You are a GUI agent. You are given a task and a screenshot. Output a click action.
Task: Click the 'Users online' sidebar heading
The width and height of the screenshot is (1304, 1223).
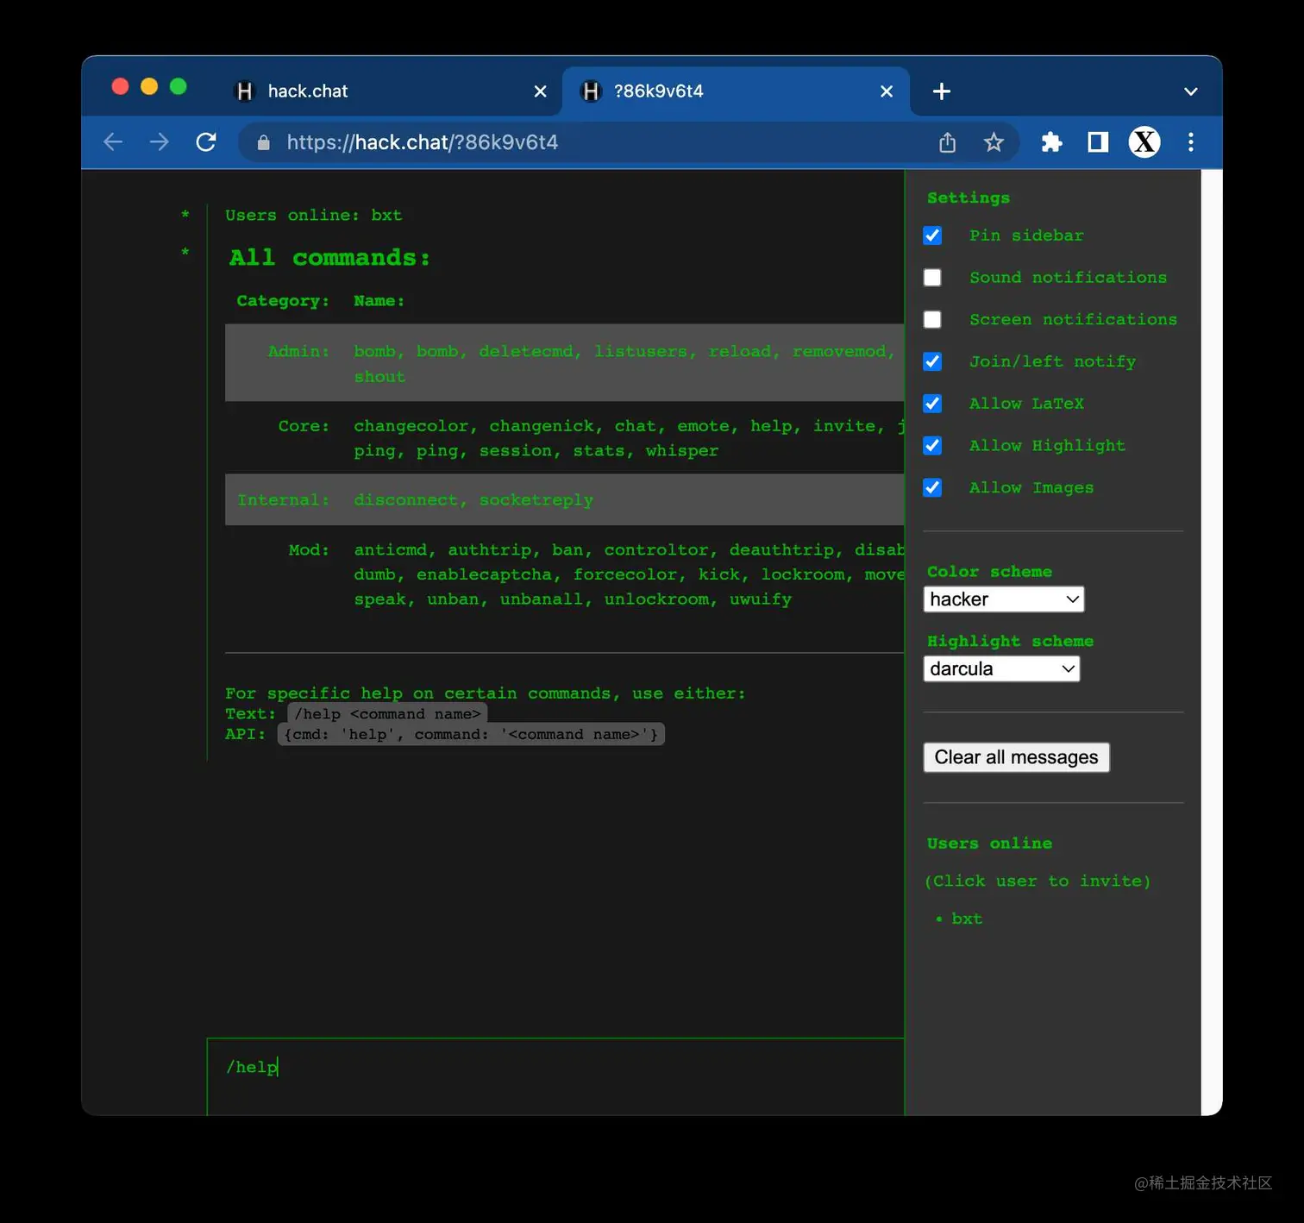coord(989,844)
